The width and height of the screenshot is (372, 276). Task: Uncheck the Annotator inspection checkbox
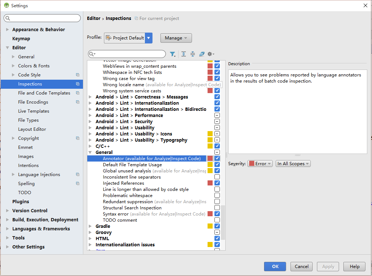(217, 158)
